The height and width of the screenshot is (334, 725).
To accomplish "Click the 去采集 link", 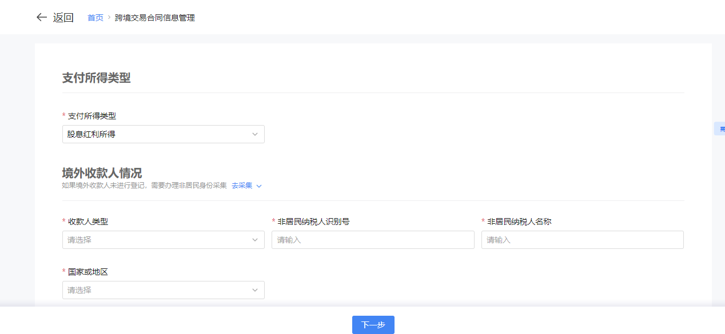I will pos(241,186).
